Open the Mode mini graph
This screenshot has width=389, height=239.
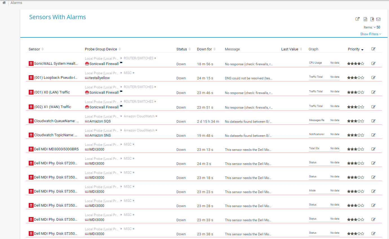pos(324,191)
